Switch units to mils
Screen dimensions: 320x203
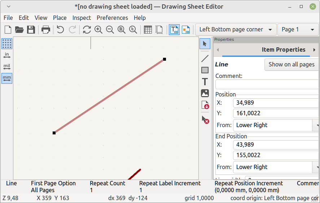click(7, 67)
